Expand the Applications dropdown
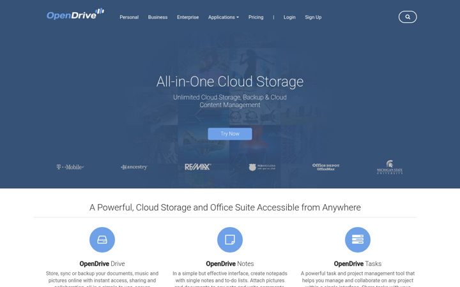460x287 pixels. pos(224,17)
